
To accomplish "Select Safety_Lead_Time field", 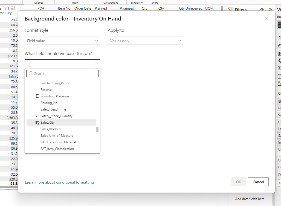I will [x=61, y=109].
